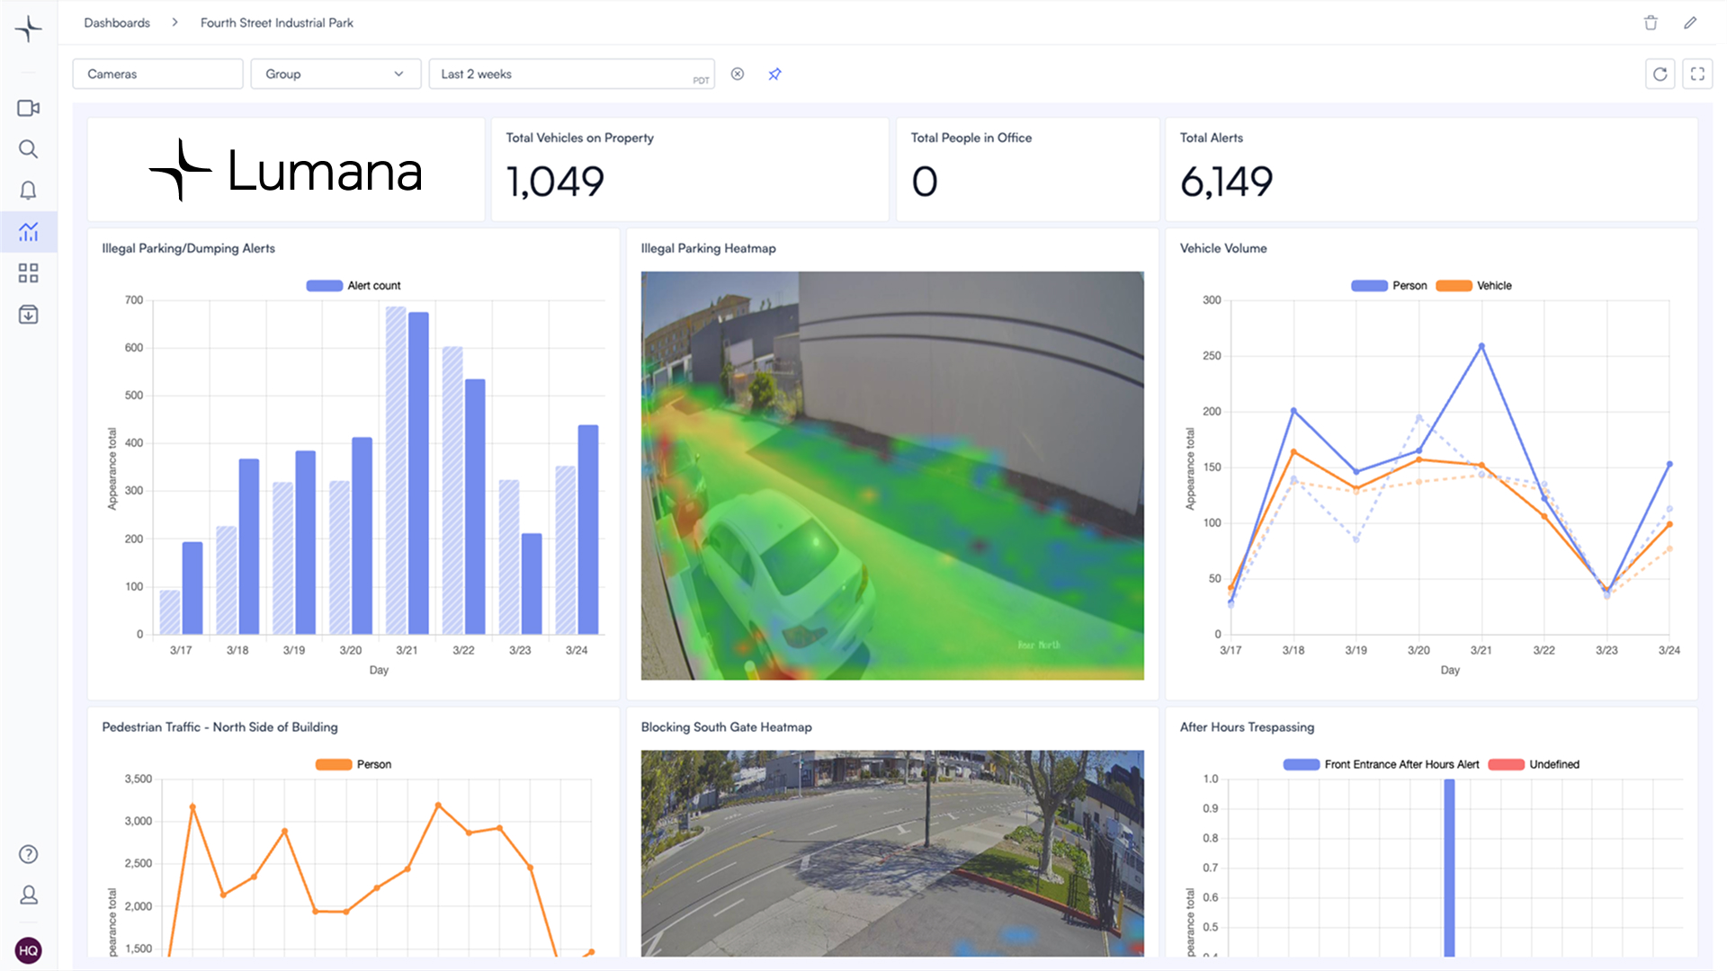Viewport: 1727px width, 971px height.
Task: Open the download archive icon in sidebar
Action: point(28,315)
